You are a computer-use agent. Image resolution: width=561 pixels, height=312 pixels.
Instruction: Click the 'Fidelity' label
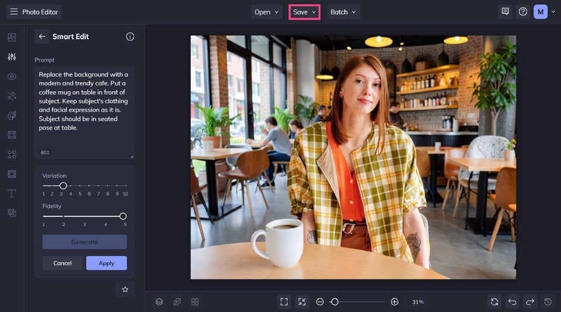(x=52, y=206)
